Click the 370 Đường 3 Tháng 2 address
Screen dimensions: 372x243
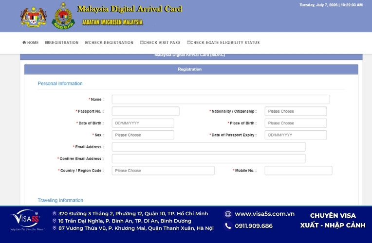[133, 214]
